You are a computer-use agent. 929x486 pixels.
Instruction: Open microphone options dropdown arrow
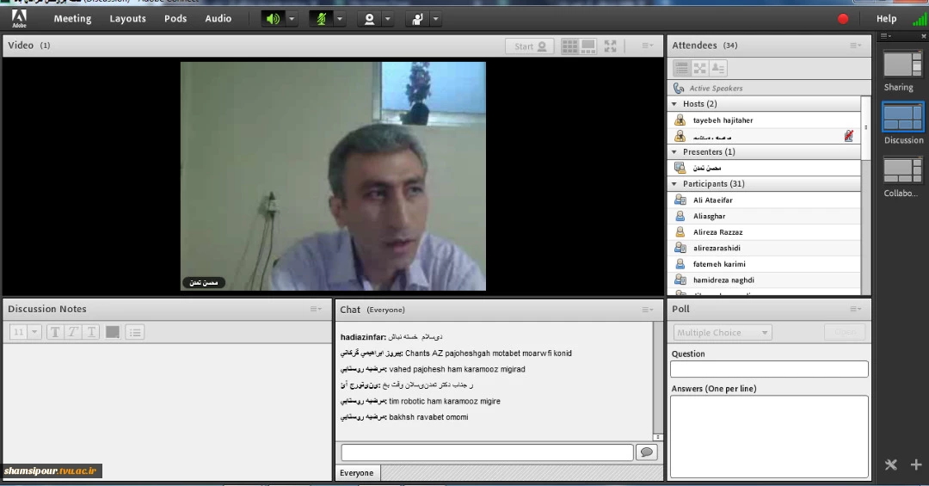(340, 19)
